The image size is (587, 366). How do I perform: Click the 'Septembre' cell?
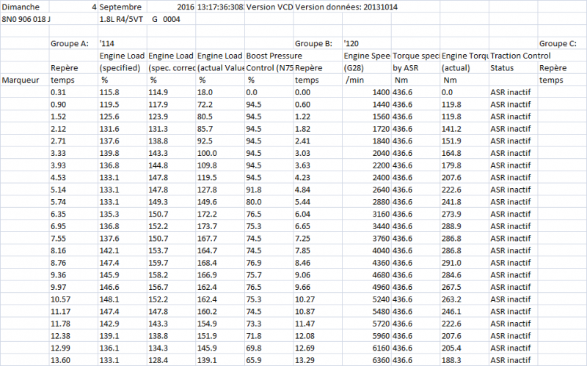click(121, 7)
